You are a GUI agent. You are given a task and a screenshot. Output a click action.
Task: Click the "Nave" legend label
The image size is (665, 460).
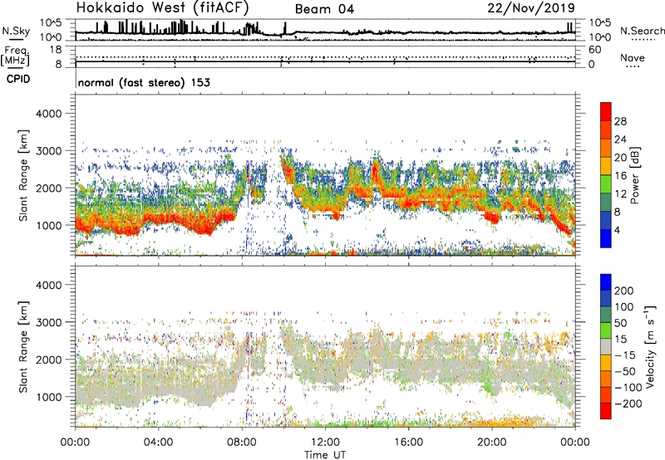(633, 57)
